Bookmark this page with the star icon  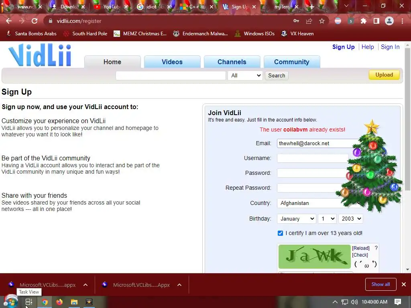coord(322,21)
